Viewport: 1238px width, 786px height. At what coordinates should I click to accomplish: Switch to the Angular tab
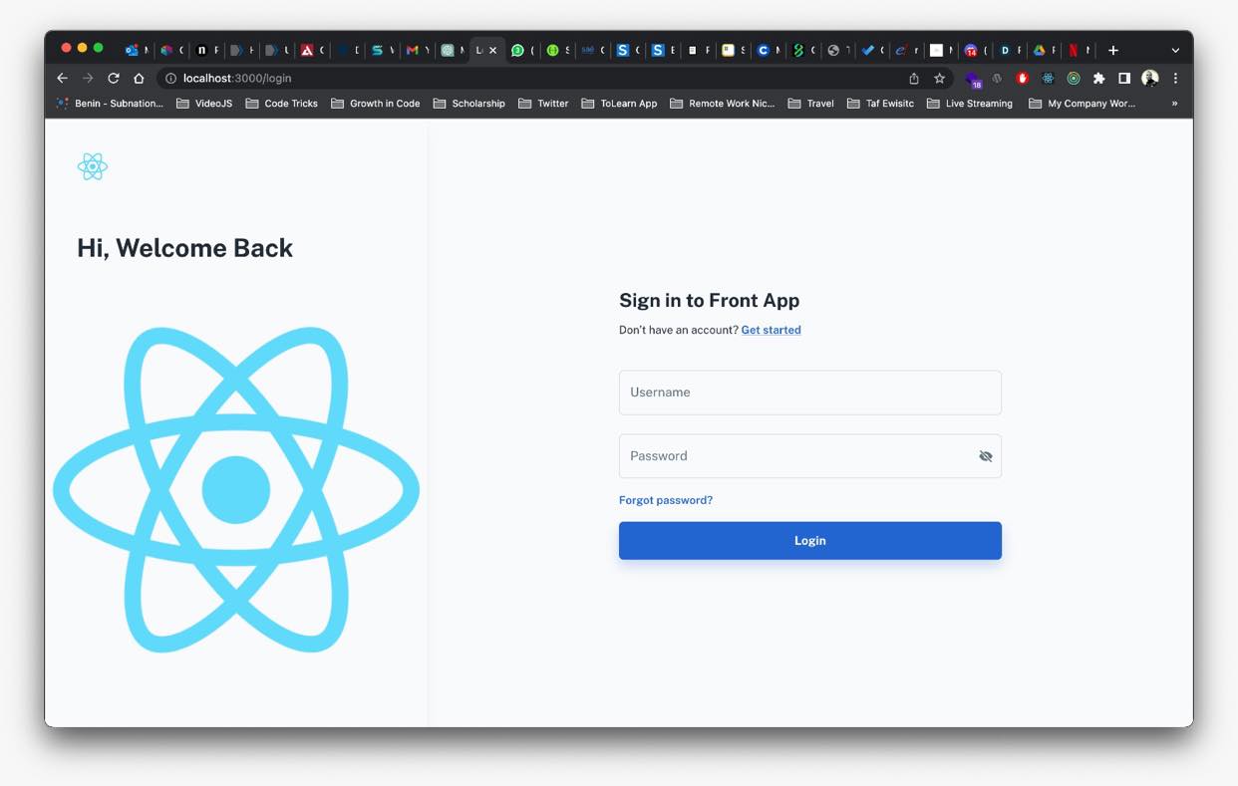pyautogui.click(x=311, y=50)
